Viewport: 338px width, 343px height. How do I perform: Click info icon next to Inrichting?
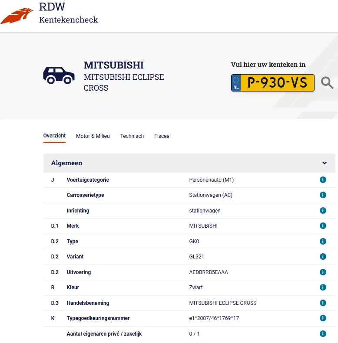(323, 211)
